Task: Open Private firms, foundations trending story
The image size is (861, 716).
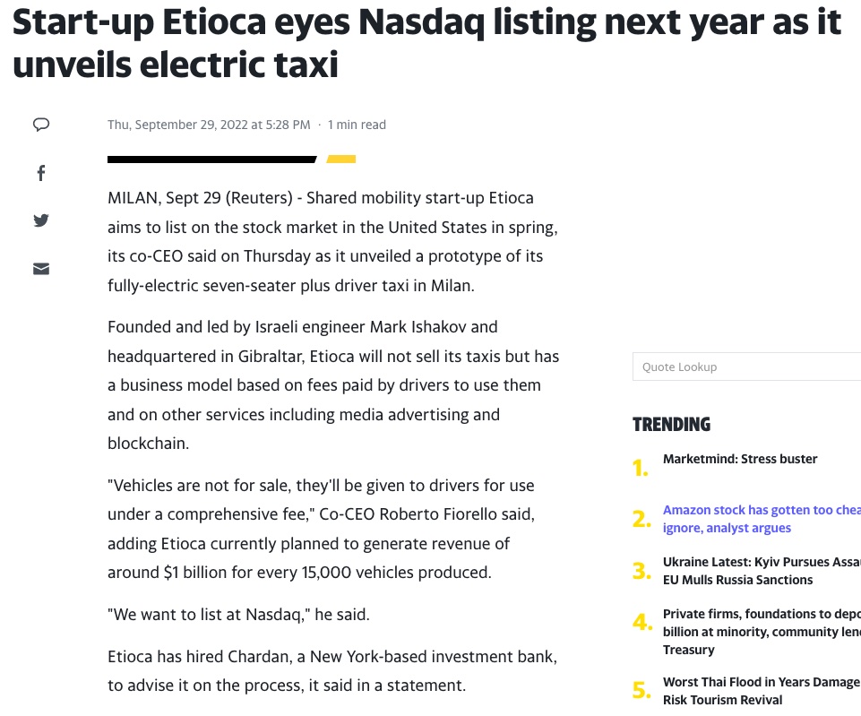Action: click(x=762, y=632)
